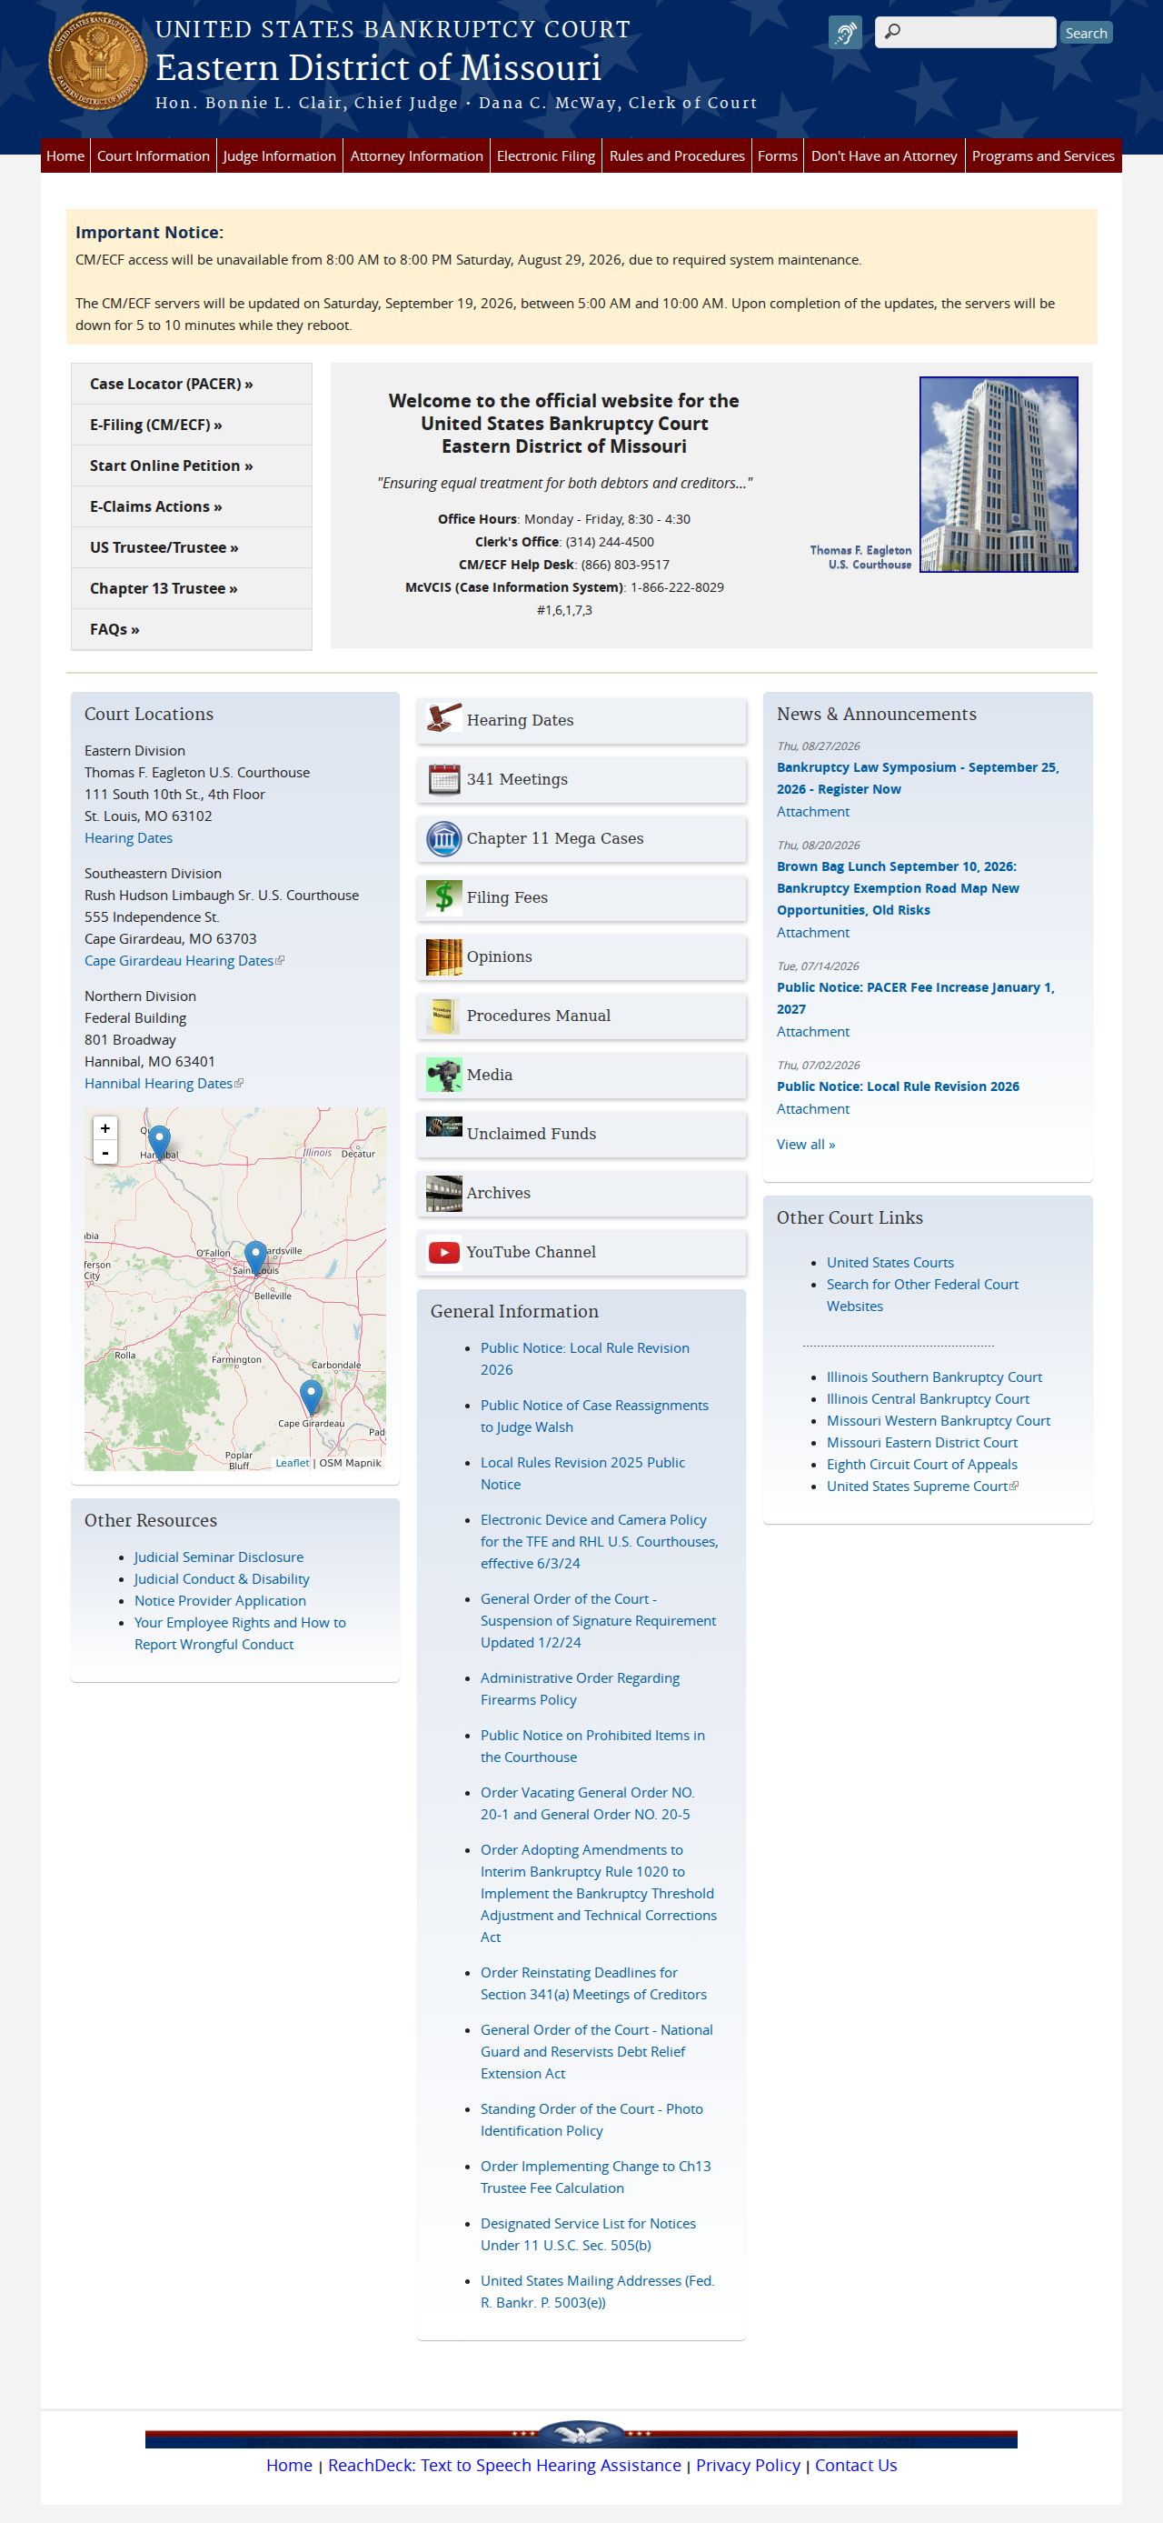Screen dimensions: 1163x2523
Task: Open Hearing Dates gavel icon
Action: (443, 718)
